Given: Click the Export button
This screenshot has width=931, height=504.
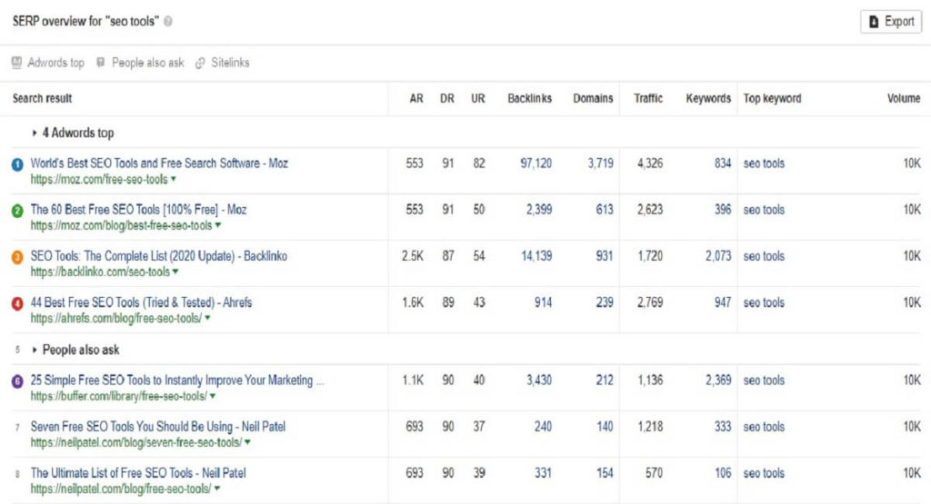Looking at the screenshot, I should pyautogui.click(x=891, y=22).
